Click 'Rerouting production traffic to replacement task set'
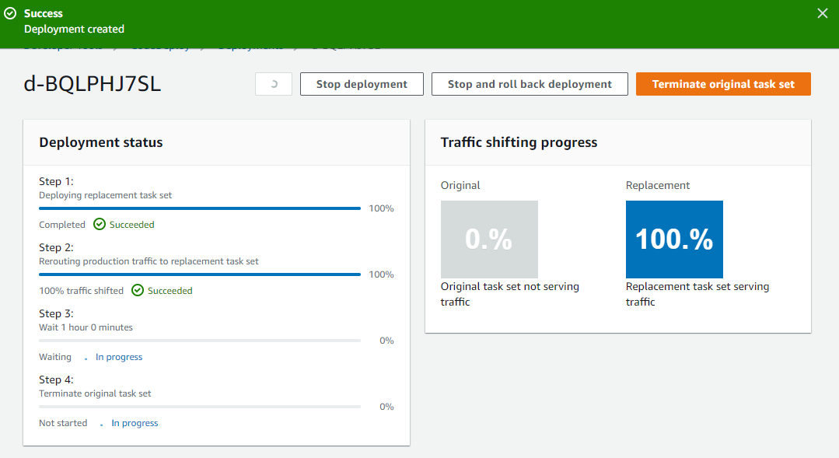The image size is (839, 458). click(149, 261)
